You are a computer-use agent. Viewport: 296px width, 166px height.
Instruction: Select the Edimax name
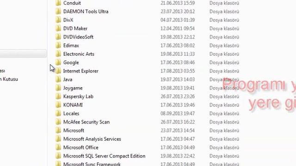(71, 45)
